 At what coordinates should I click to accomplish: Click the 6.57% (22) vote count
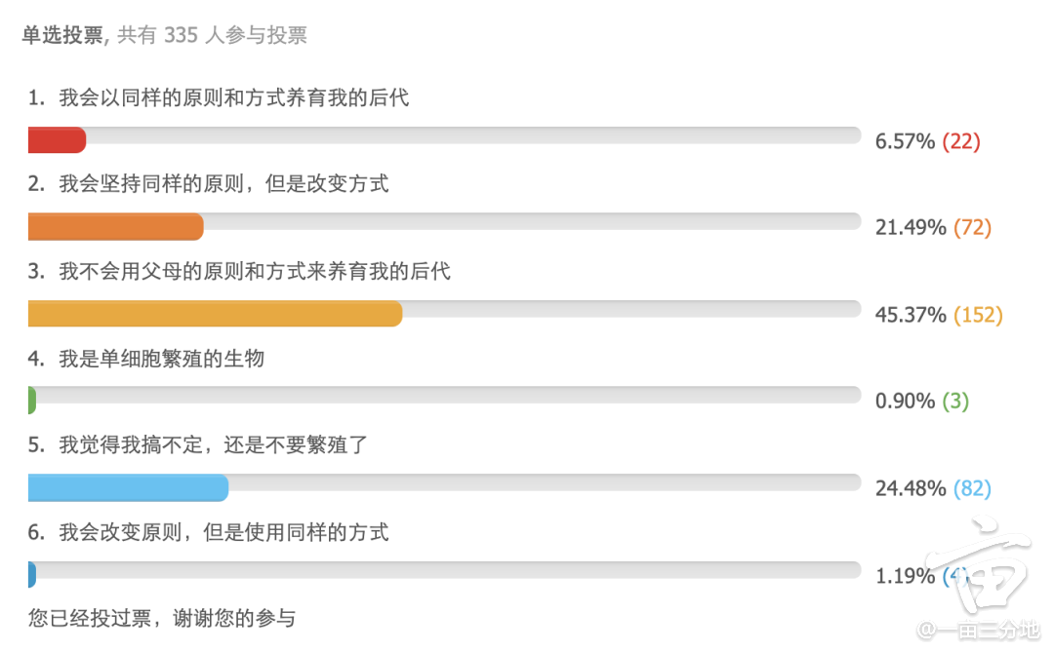[x=928, y=141]
